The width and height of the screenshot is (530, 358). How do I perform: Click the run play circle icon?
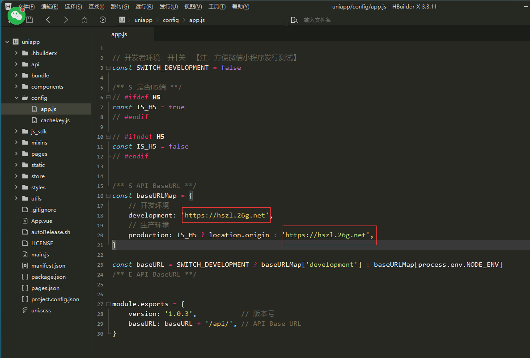click(103, 20)
